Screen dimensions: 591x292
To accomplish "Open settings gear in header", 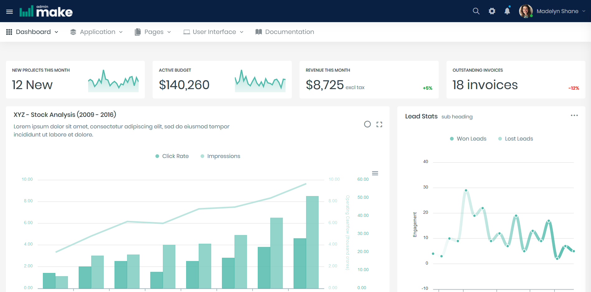I will coord(492,11).
